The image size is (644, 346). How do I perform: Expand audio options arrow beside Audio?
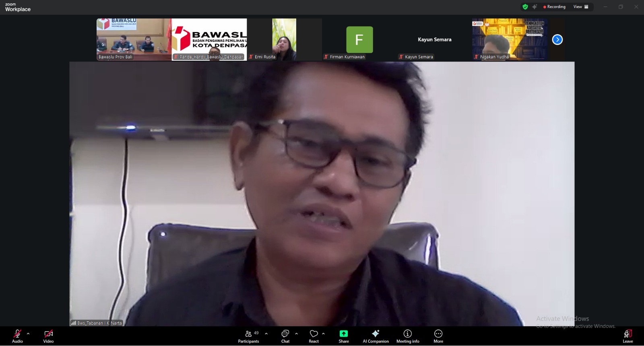(28, 334)
